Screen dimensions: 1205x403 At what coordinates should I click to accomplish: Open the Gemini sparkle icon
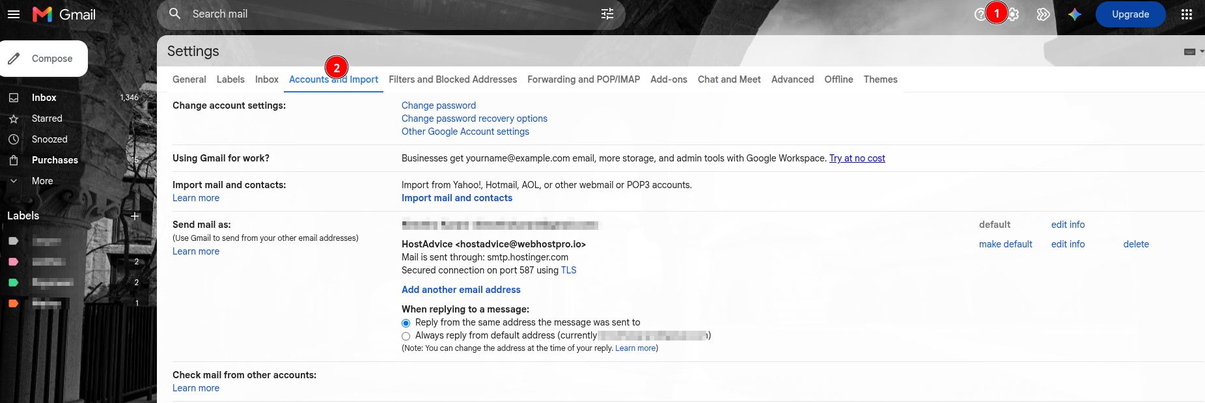pyautogui.click(x=1075, y=14)
